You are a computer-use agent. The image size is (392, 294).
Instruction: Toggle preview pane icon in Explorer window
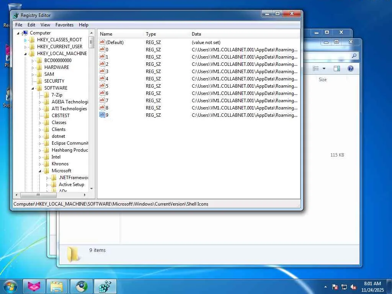coord(337,69)
